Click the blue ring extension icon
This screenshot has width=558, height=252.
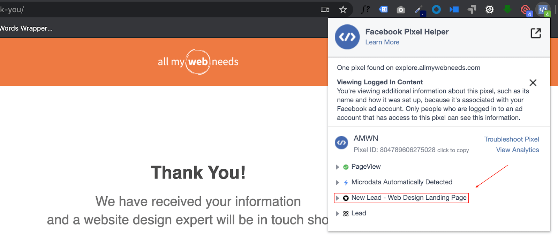pyautogui.click(x=436, y=9)
